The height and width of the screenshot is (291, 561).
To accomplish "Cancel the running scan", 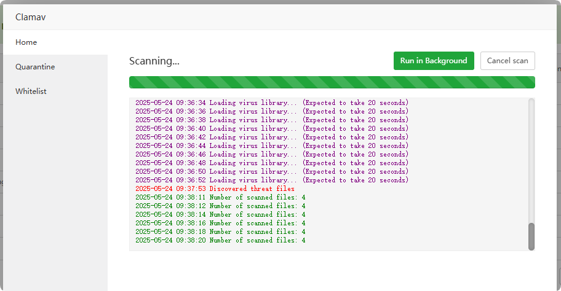I will [x=507, y=61].
